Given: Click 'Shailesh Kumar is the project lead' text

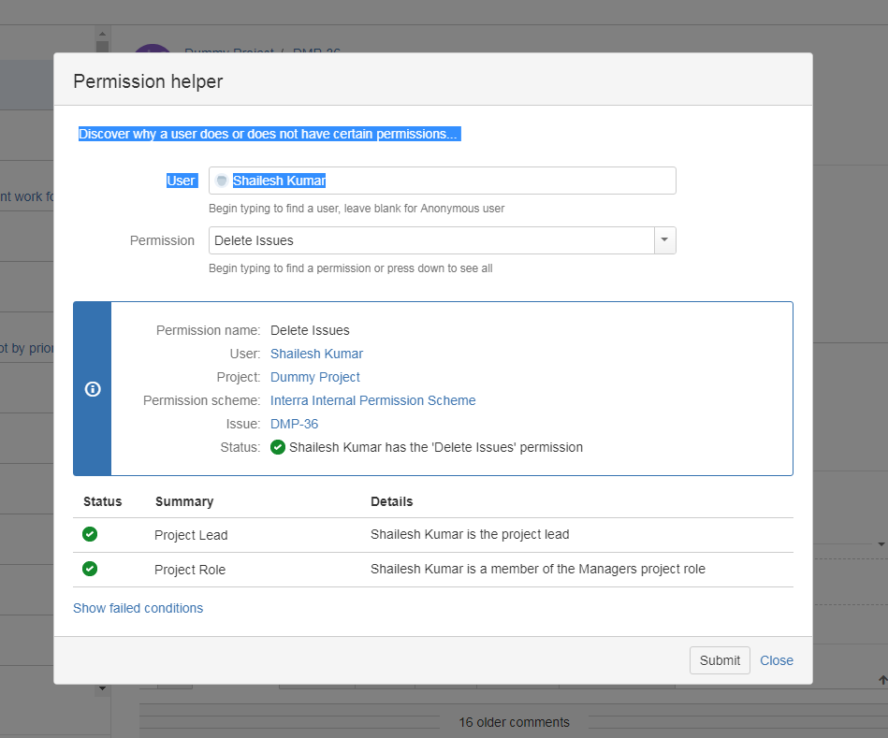Looking at the screenshot, I should tap(470, 534).
